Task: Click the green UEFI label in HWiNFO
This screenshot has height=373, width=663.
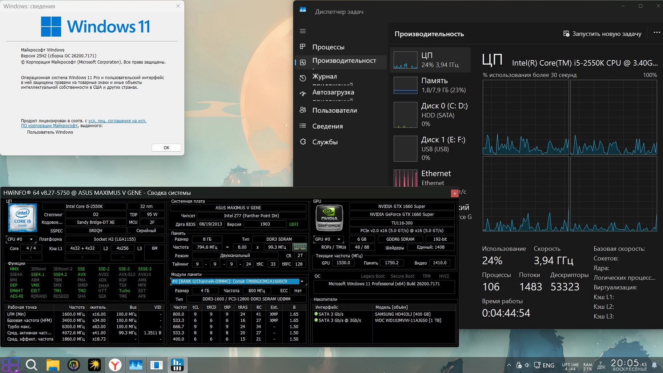Action: pyautogui.click(x=294, y=224)
